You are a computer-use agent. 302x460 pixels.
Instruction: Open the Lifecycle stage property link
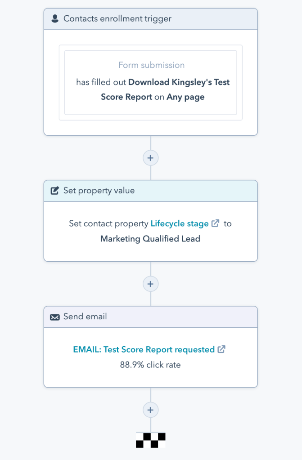[180, 223]
